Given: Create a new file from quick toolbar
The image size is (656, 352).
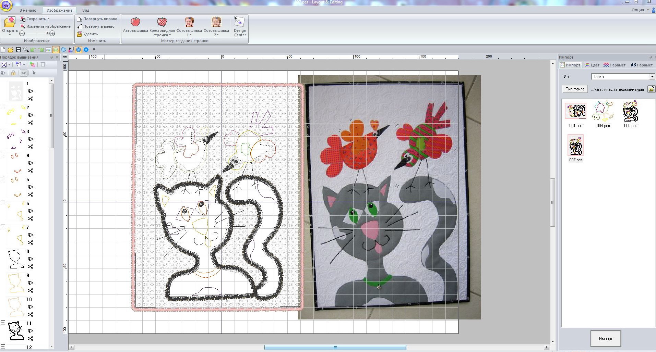Looking at the screenshot, I should (3, 50).
